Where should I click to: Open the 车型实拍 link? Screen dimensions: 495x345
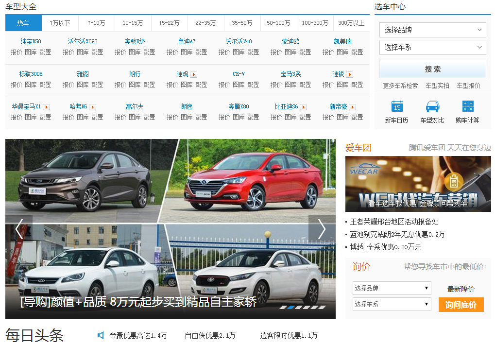click(x=437, y=86)
